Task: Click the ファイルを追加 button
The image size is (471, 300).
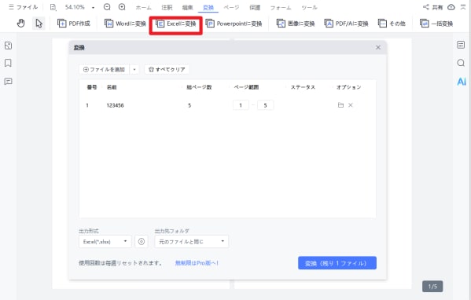Action: tap(105, 69)
